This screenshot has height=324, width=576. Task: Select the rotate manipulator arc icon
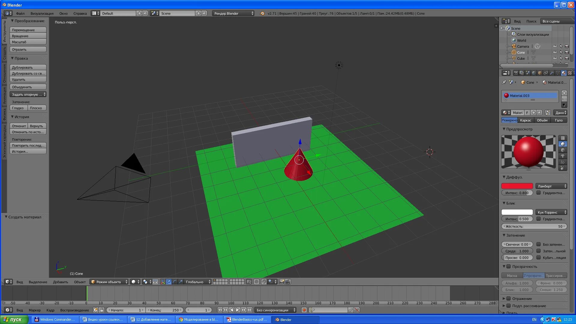[x=175, y=282]
